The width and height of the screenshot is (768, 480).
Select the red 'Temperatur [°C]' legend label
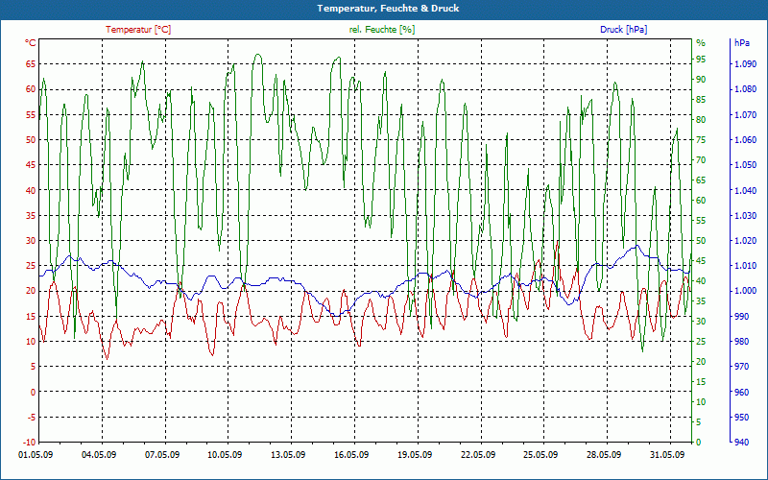138,30
